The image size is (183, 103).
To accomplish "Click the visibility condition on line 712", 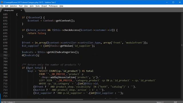I will [x=85, y=87].
